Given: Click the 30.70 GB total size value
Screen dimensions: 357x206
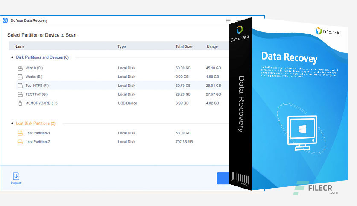Looking at the screenshot, I should click(x=183, y=86).
